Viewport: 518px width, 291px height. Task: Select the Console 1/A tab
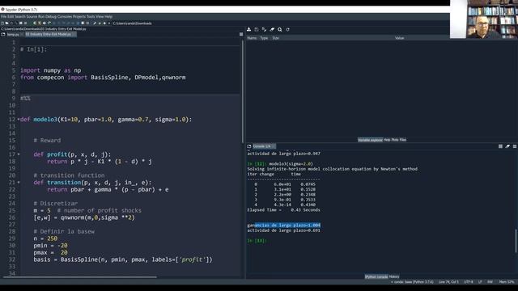[264, 146]
